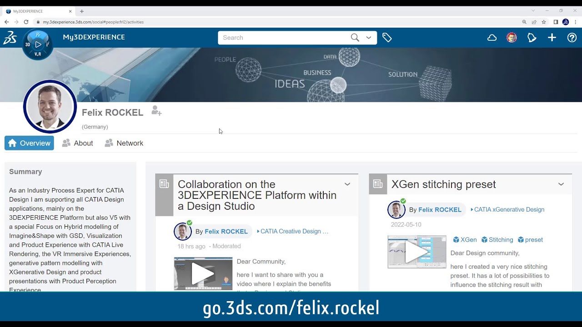The width and height of the screenshot is (582, 327).
Task: Click author avatar in Collaboration post
Action: pos(183,231)
